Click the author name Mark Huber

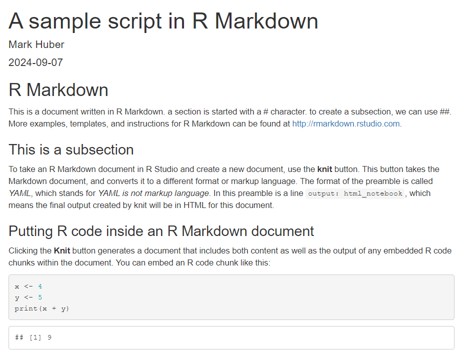pos(36,44)
